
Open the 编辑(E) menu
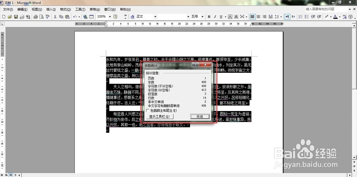pyautogui.click(x=22, y=9)
